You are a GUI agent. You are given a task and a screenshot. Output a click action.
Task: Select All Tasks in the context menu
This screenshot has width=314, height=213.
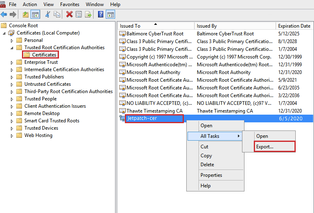pos(215,136)
